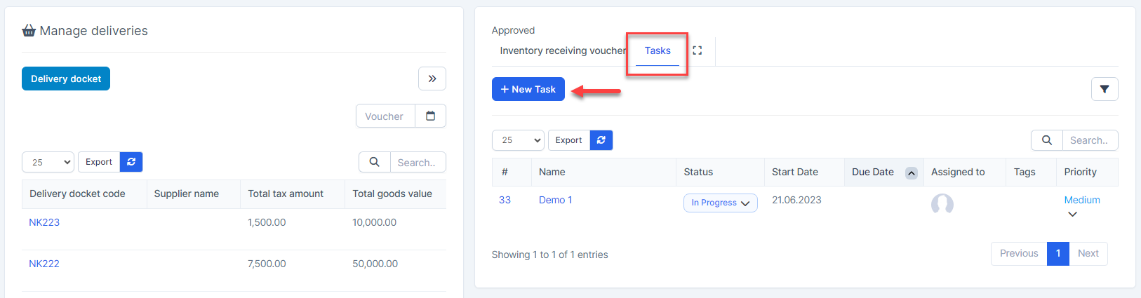Click the magnifier icon in tasks search

(x=1046, y=140)
